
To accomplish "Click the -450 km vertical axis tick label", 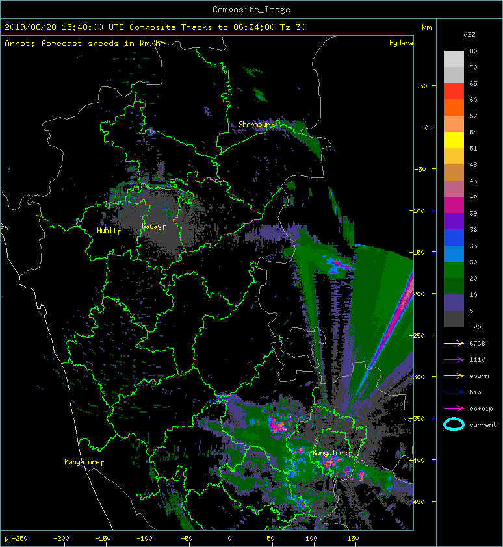I will (417, 502).
